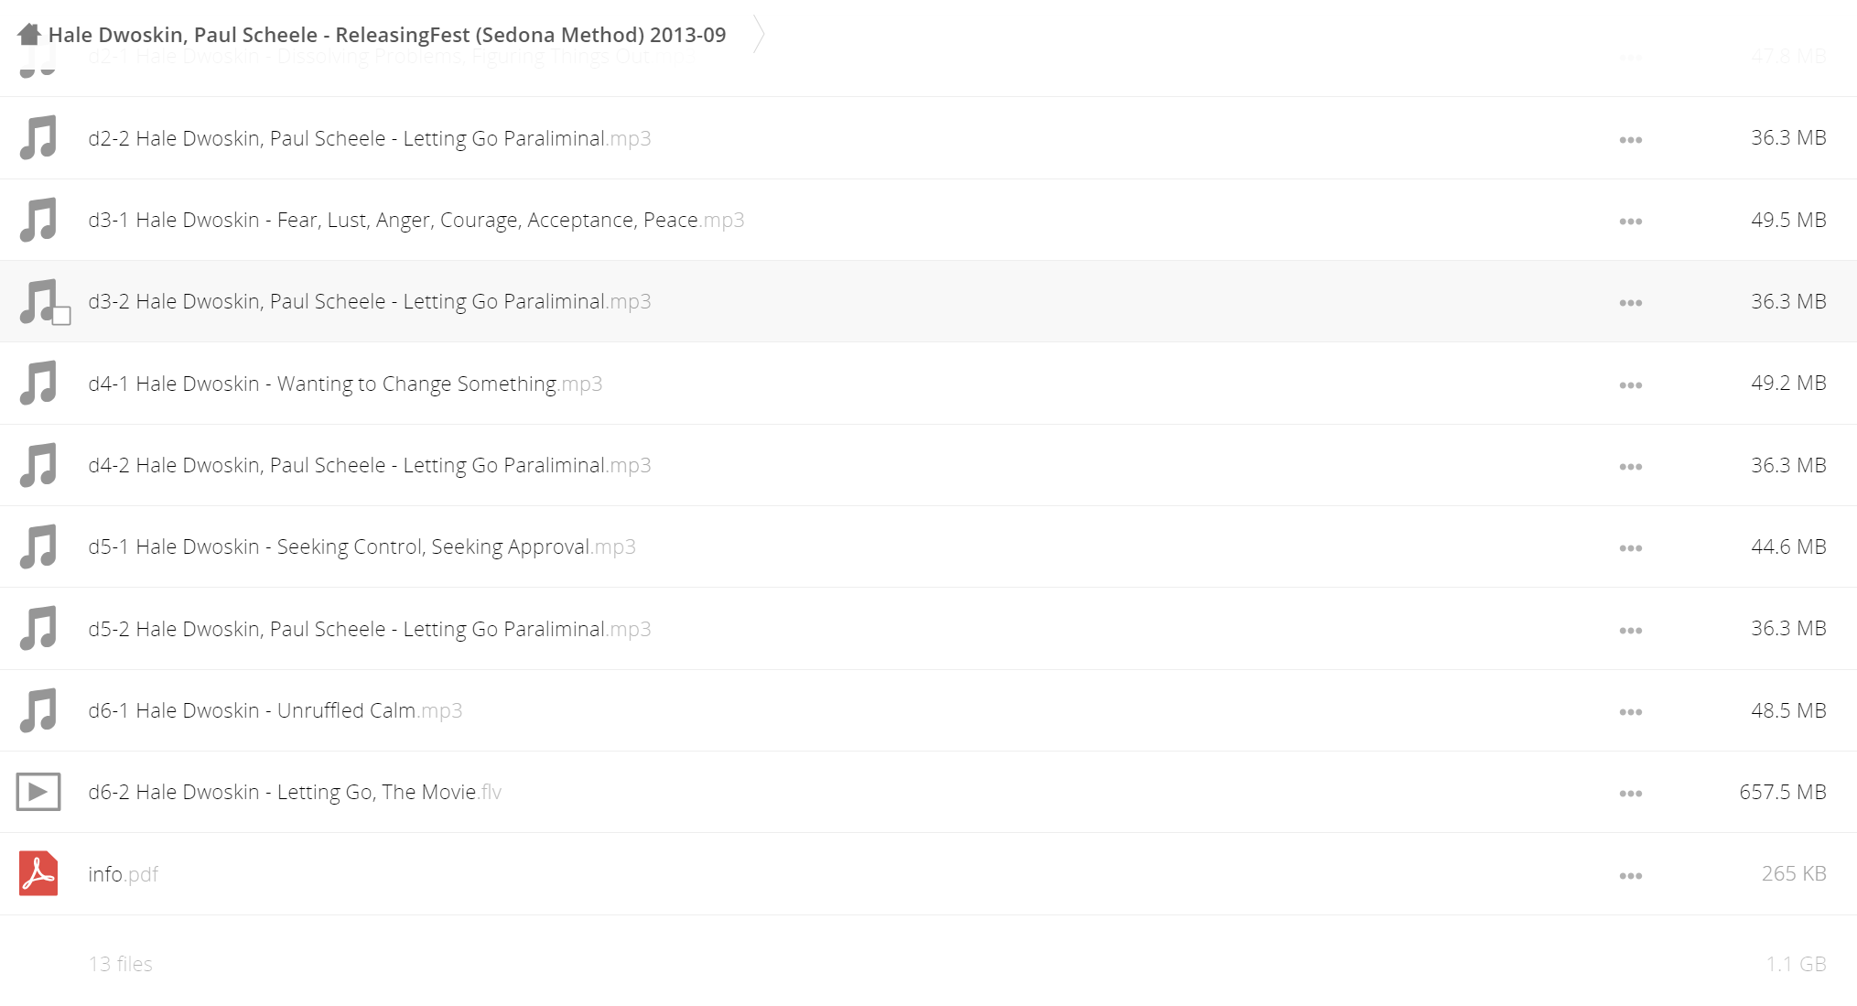Expand the breadcrumb chevron after folder name
Image resolution: width=1857 pixels, height=1006 pixels.
pos(759,35)
